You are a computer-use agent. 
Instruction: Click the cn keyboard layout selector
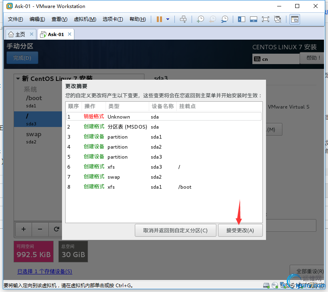point(276,59)
